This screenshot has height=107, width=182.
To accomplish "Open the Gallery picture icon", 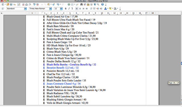I will 88,5.
